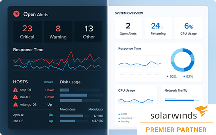Click the warning triangle beside efango-01
The height and width of the screenshot is (135, 216).
pos(15,104)
